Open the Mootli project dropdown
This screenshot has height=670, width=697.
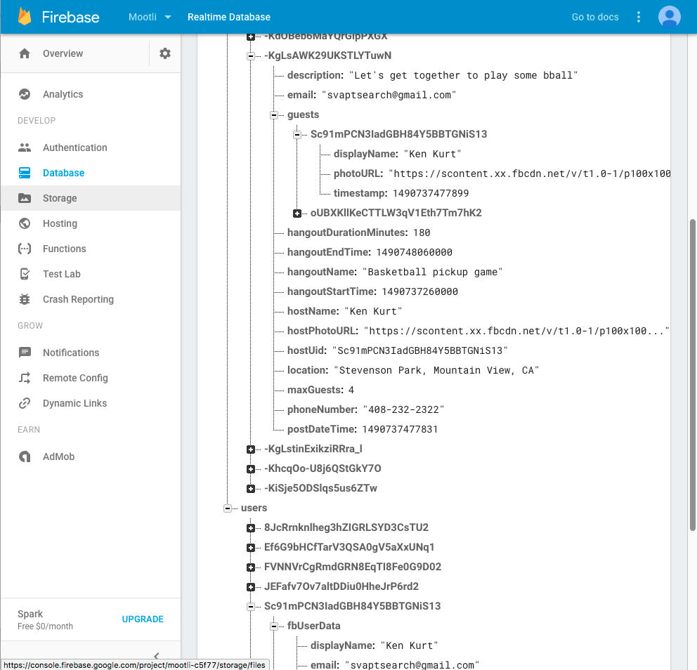149,17
